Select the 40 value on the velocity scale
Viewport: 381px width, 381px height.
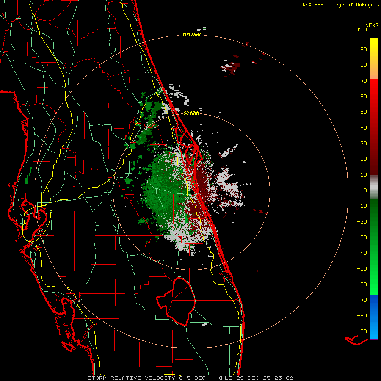point(364,128)
